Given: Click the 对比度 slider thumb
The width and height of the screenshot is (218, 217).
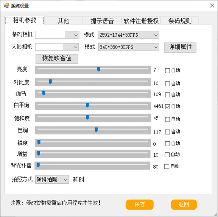Looking at the screenshot, I should (50, 81).
